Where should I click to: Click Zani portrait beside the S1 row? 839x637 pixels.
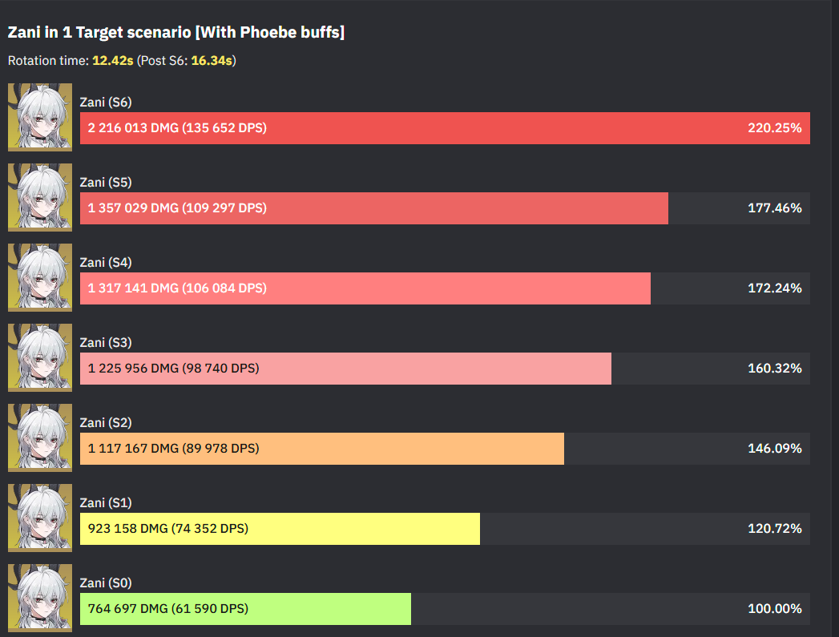coord(40,518)
